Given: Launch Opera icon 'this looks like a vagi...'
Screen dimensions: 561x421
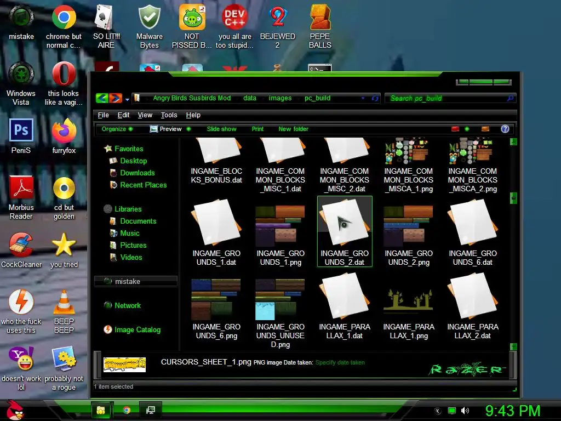Looking at the screenshot, I should point(64,84).
